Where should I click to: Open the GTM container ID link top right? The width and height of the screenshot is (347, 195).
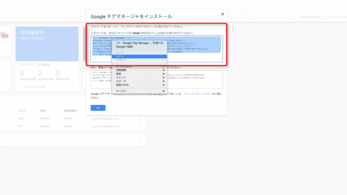click(309, 17)
